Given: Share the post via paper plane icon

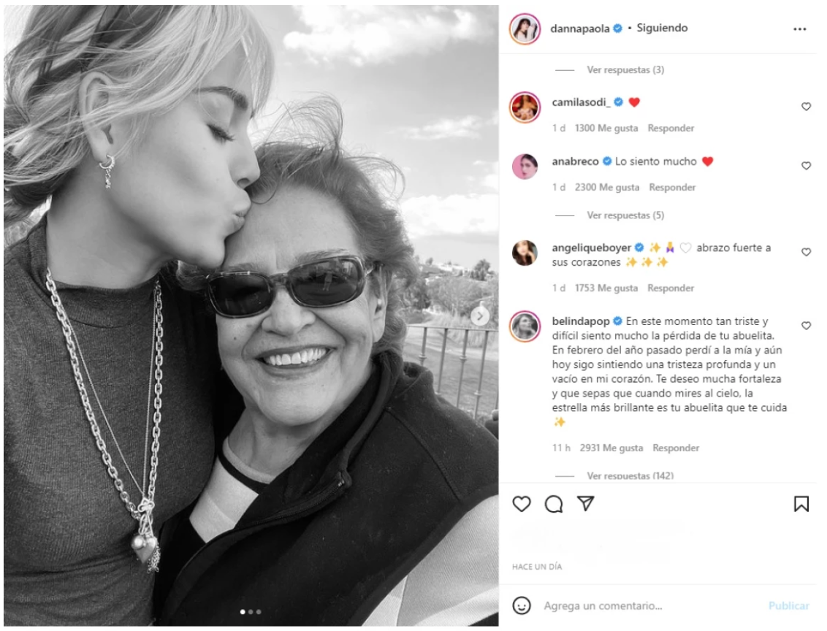Looking at the screenshot, I should point(586,503).
